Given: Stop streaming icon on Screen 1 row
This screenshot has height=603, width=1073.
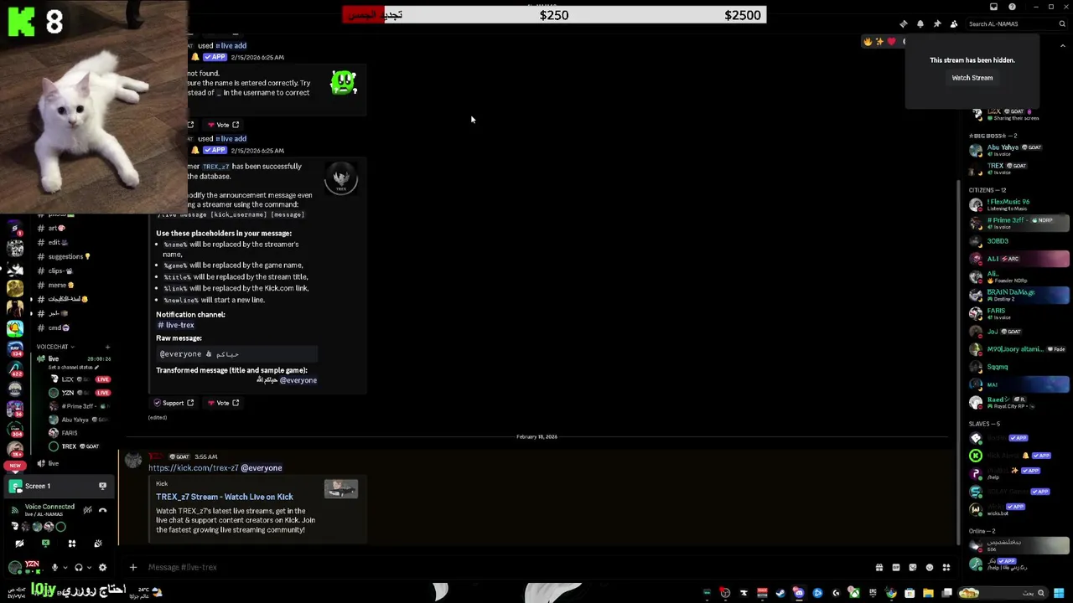Looking at the screenshot, I should (x=102, y=486).
